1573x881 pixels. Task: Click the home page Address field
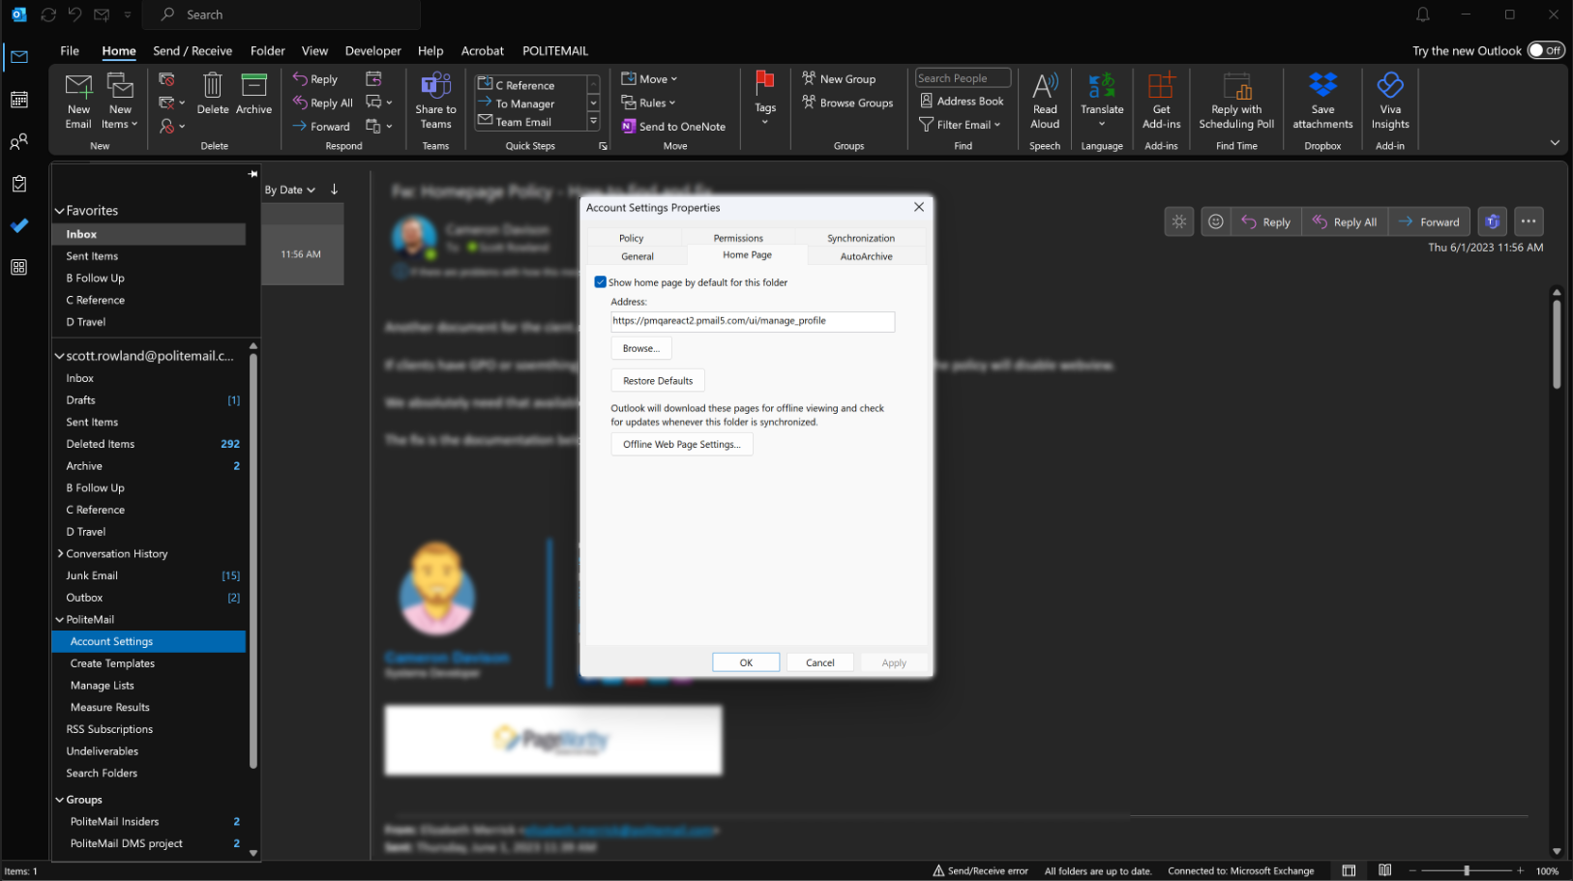pyautogui.click(x=753, y=321)
